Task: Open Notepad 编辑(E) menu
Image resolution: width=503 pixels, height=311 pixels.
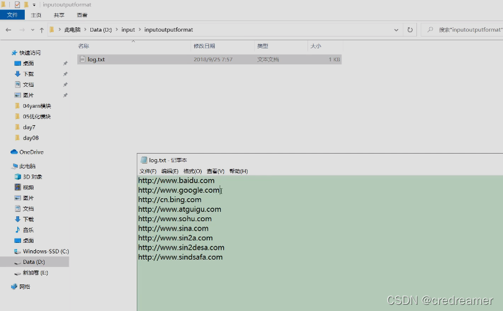Action: (x=170, y=171)
